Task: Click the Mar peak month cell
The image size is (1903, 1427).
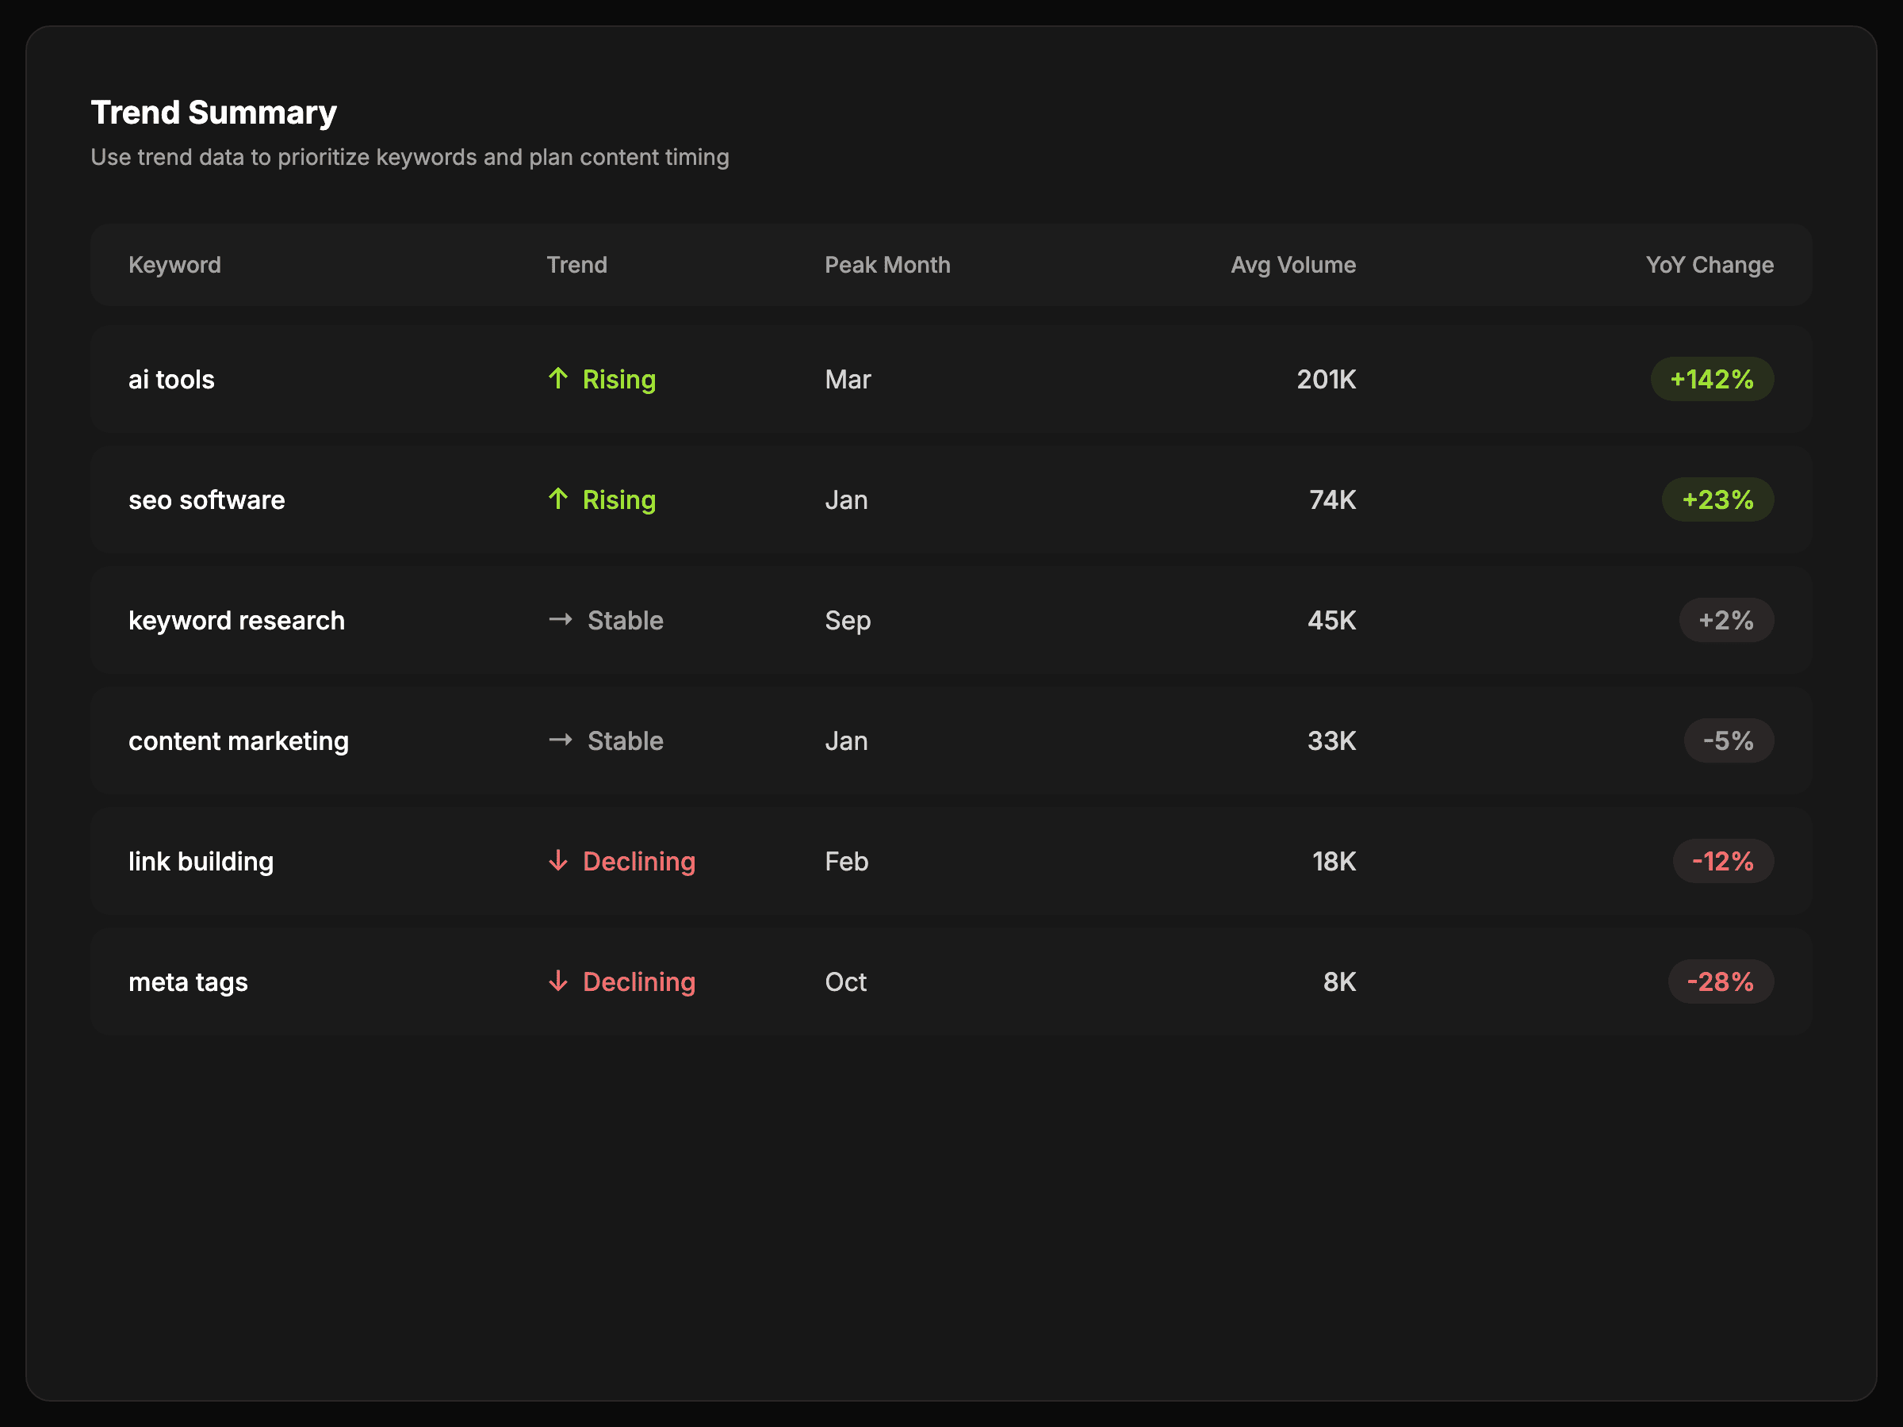Action: [848, 379]
